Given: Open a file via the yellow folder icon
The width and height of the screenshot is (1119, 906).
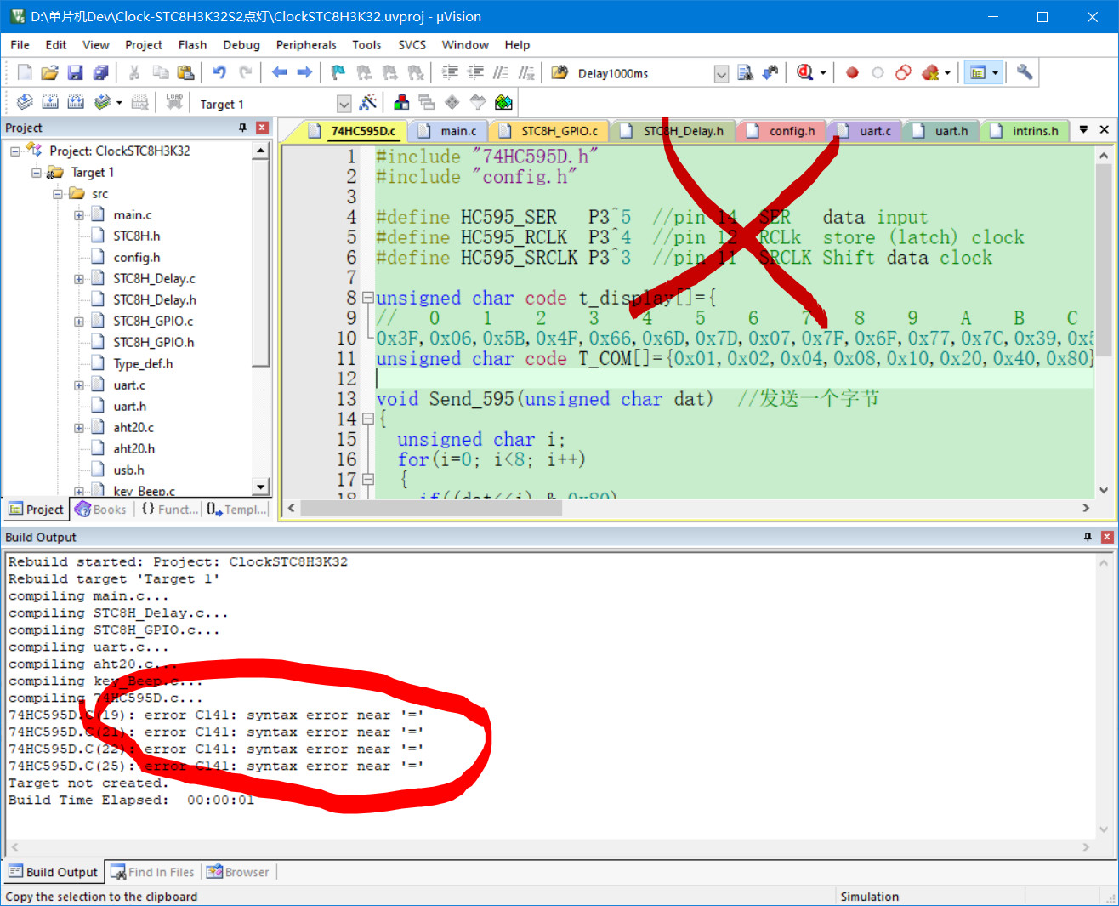Looking at the screenshot, I should pos(49,73).
